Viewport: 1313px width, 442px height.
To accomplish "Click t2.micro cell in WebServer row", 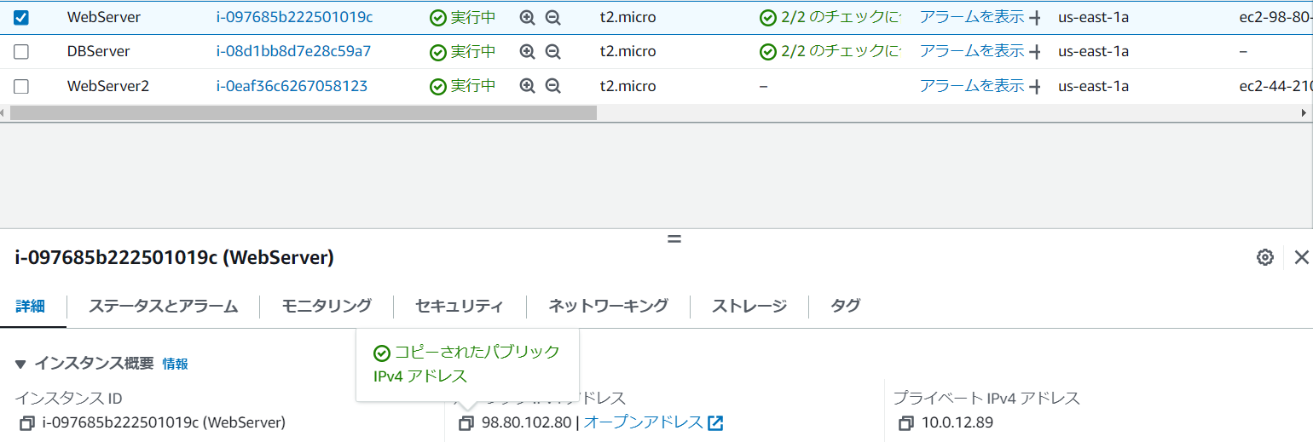I will click(x=628, y=17).
